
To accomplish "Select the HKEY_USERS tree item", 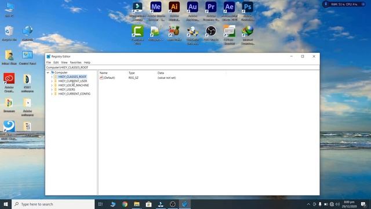I will click(x=67, y=89).
